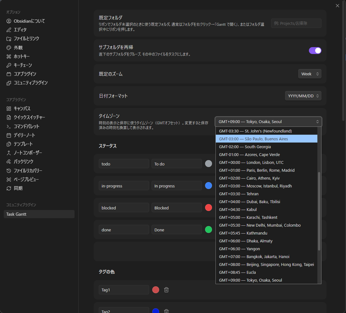This screenshot has width=346, height=313.
Task: Select GMT-02:00 South Georgia option
Action: tap(266, 147)
